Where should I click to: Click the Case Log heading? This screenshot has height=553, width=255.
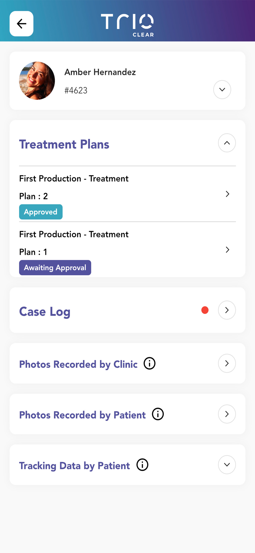point(45,312)
